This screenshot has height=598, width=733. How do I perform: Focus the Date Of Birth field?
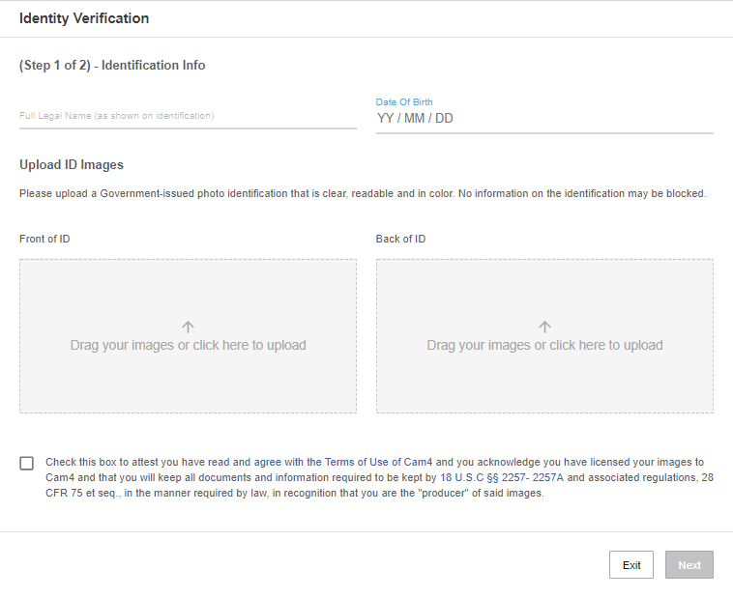[544, 120]
